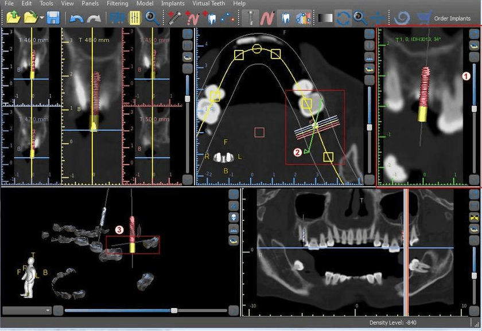Viewport: 482px width, 331px height.
Task: Select the circular control point on arch curve
Action: (x=257, y=49)
